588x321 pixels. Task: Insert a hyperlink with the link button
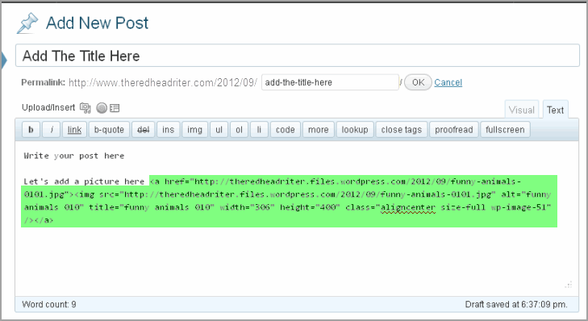(x=75, y=130)
